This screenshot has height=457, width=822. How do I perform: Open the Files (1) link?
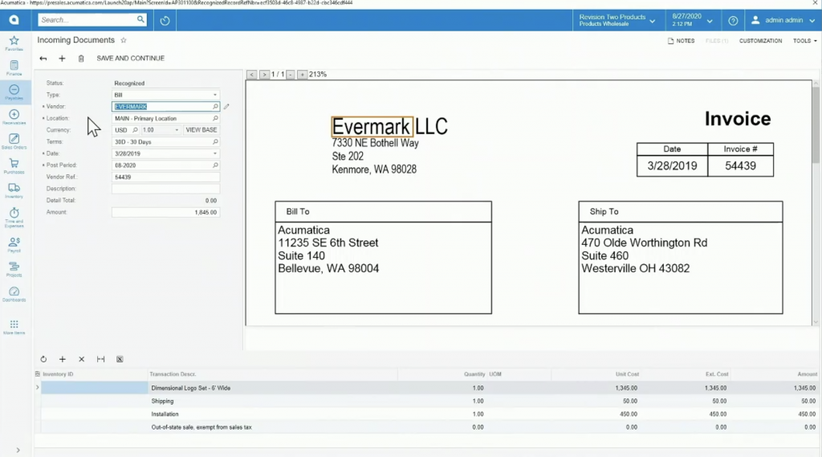(x=717, y=41)
